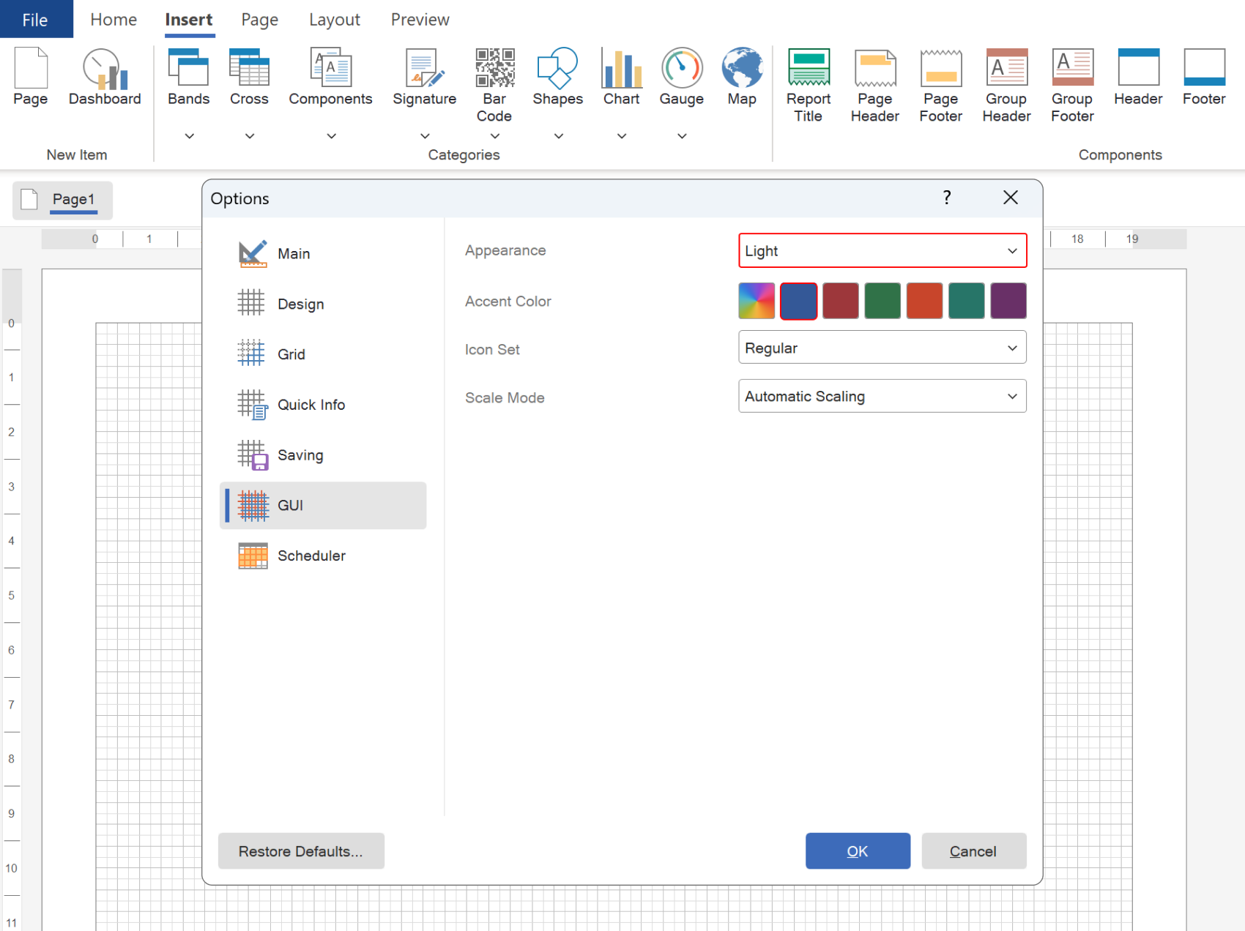Image resolution: width=1245 pixels, height=931 pixels.
Task: Pick the purple accent color swatch
Action: point(1008,302)
